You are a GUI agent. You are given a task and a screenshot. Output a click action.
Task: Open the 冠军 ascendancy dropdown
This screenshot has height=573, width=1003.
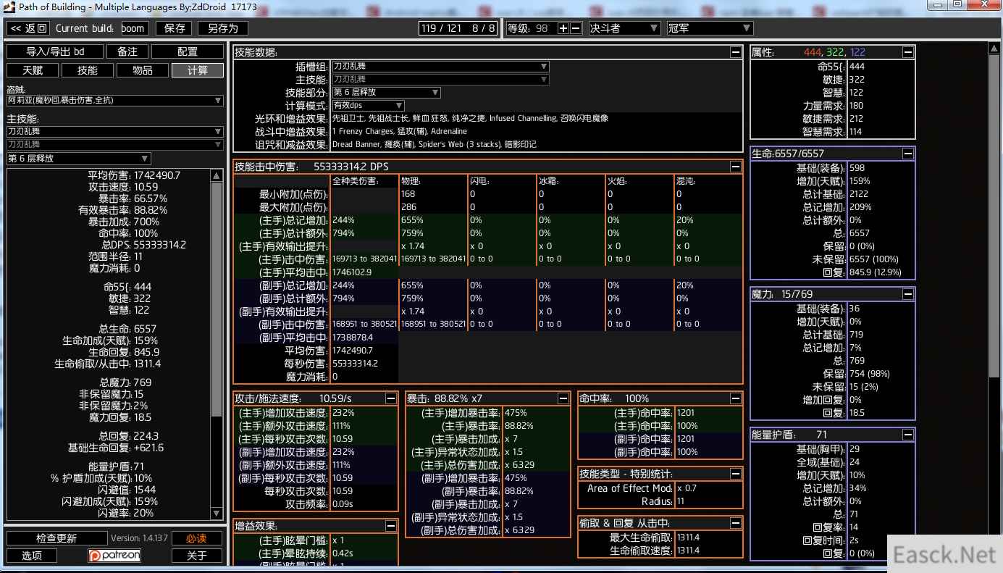pos(710,28)
